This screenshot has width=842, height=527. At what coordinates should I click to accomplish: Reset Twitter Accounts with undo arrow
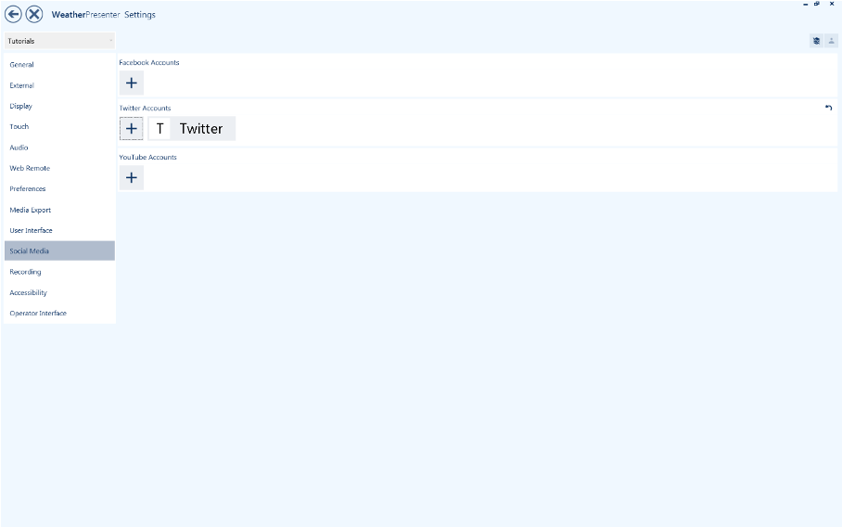click(829, 108)
